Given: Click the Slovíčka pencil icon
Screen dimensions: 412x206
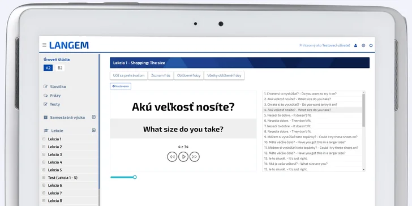Looking at the screenshot, I should click(45, 87).
